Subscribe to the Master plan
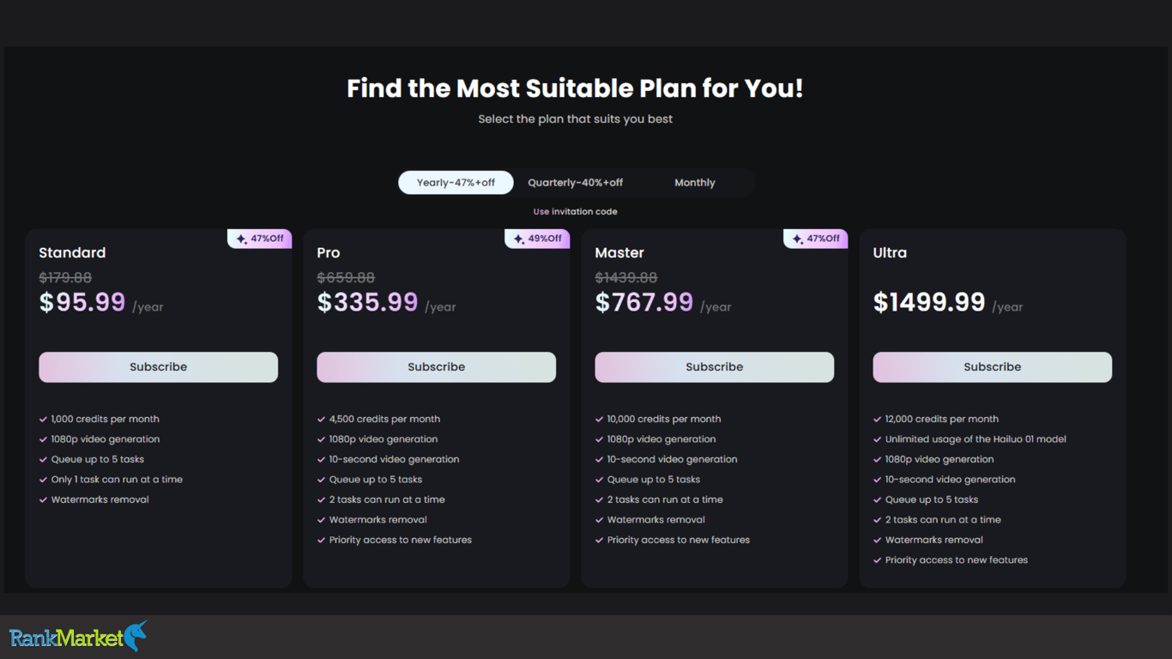Image resolution: width=1172 pixels, height=659 pixels. tap(714, 367)
